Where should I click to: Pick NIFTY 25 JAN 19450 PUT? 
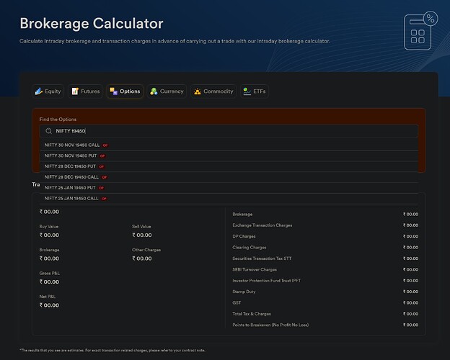pyautogui.click(x=229, y=188)
